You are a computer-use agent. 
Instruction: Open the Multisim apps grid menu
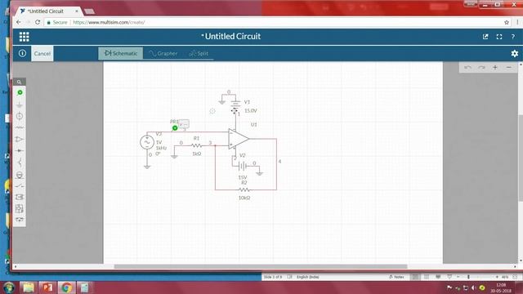click(x=24, y=37)
